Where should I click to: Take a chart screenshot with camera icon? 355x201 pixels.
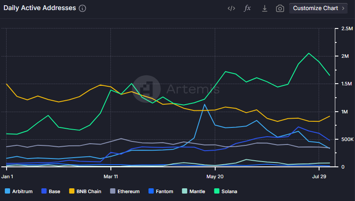[280, 8]
